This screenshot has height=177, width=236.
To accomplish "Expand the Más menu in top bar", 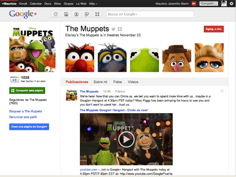I will click(x=93, y=4).
